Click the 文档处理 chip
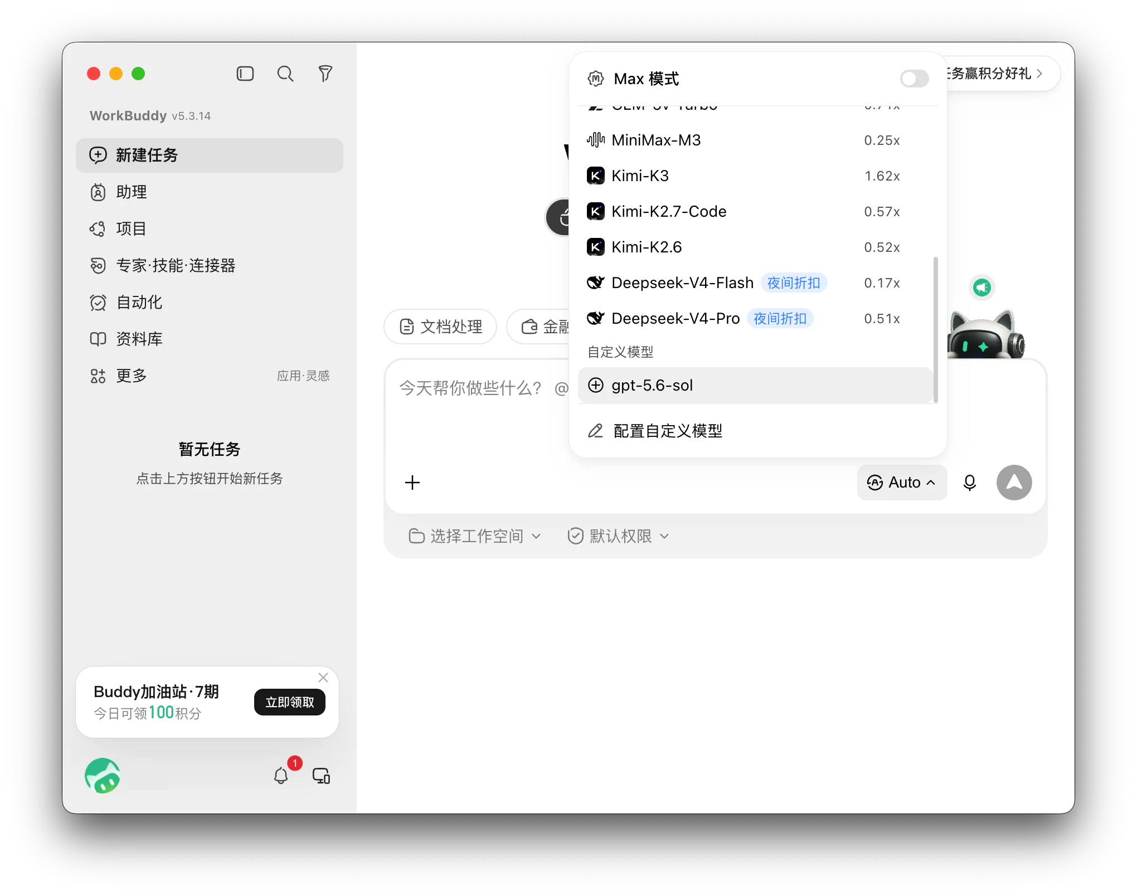 (440, 327)
